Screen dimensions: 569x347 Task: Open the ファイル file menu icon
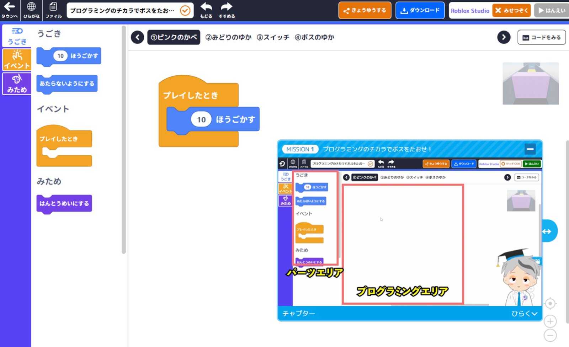pos(53,10)
